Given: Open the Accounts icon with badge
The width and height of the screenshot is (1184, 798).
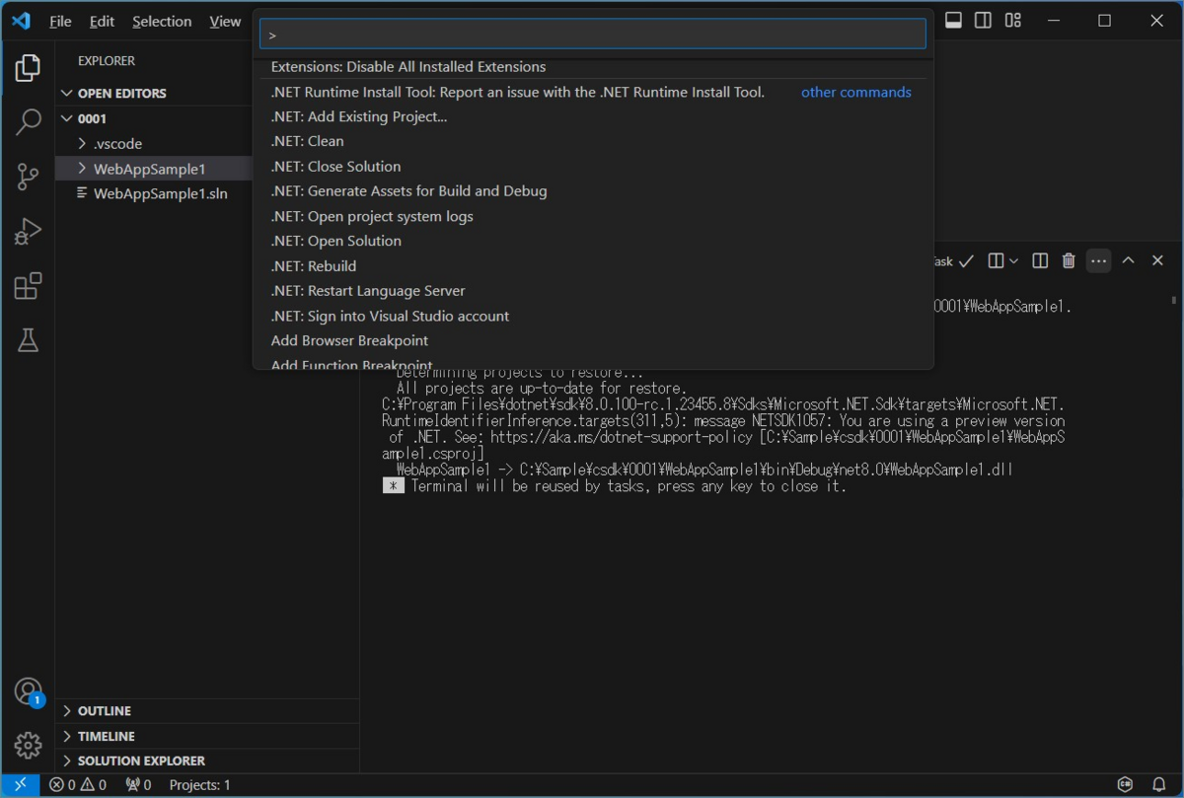Looking at the screenshot, I should click(28, 691).
